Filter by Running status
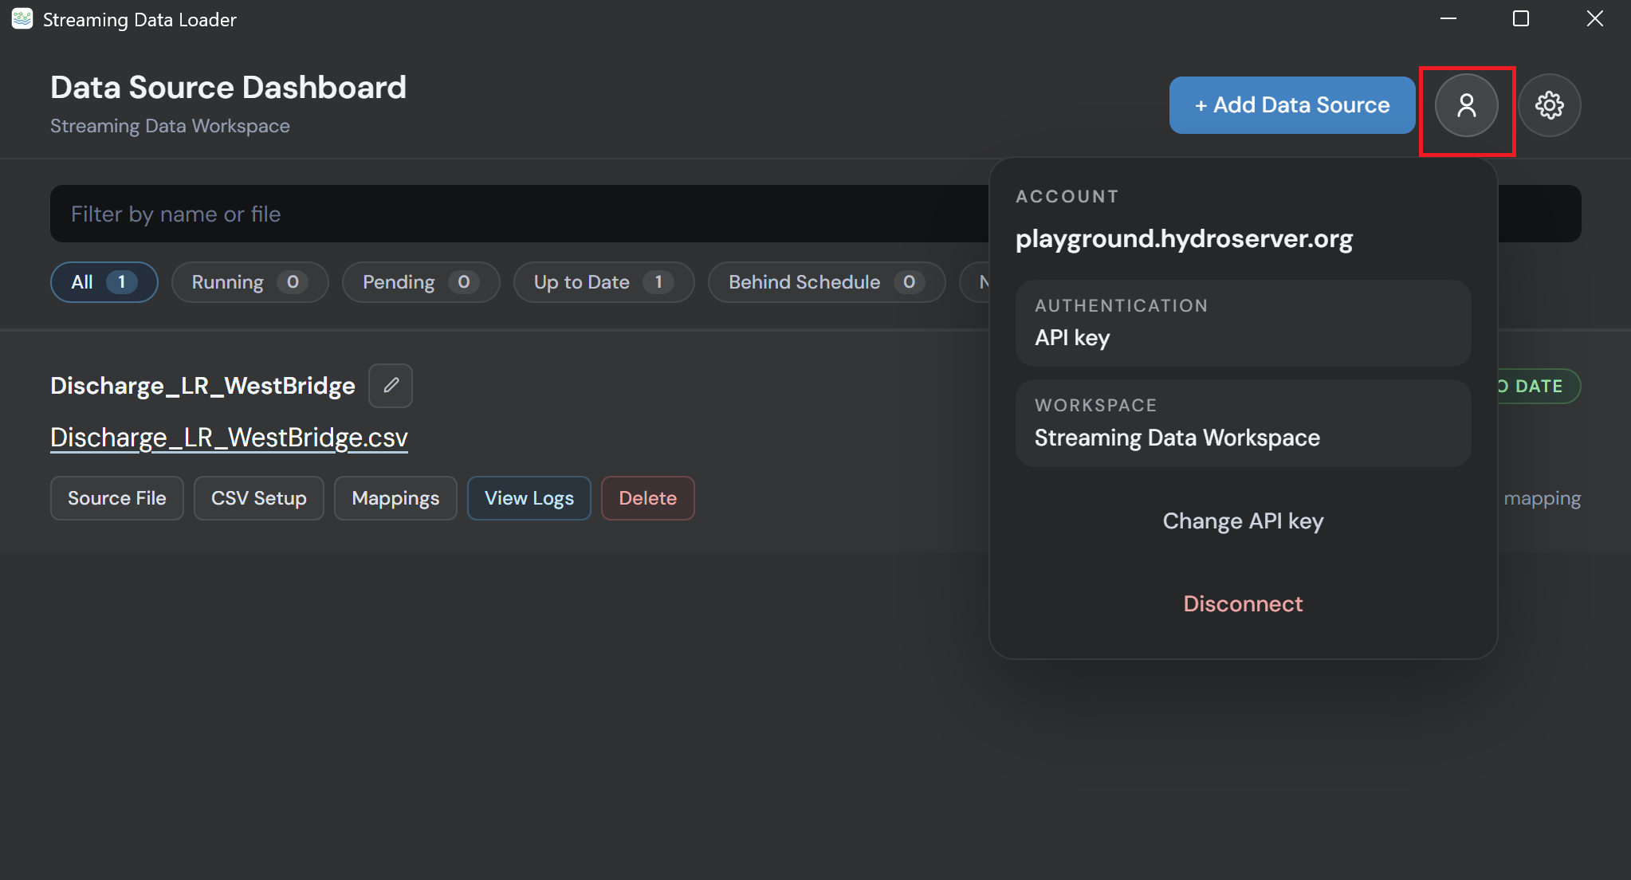 pyautogui.click(x=250, y=282)
